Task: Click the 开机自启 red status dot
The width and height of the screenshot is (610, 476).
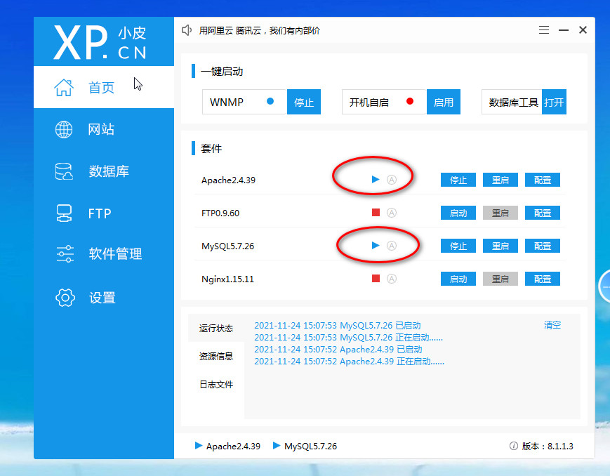Action: [410, 101]
